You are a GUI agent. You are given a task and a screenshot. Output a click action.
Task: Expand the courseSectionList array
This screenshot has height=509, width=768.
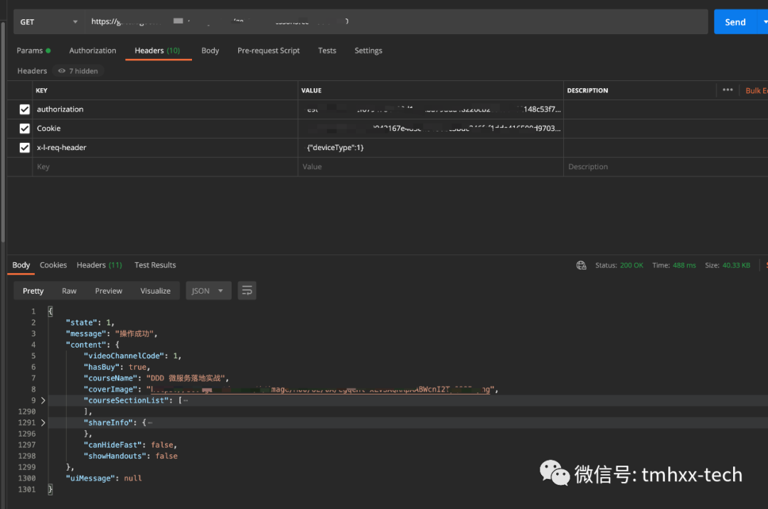pos(43,400)
